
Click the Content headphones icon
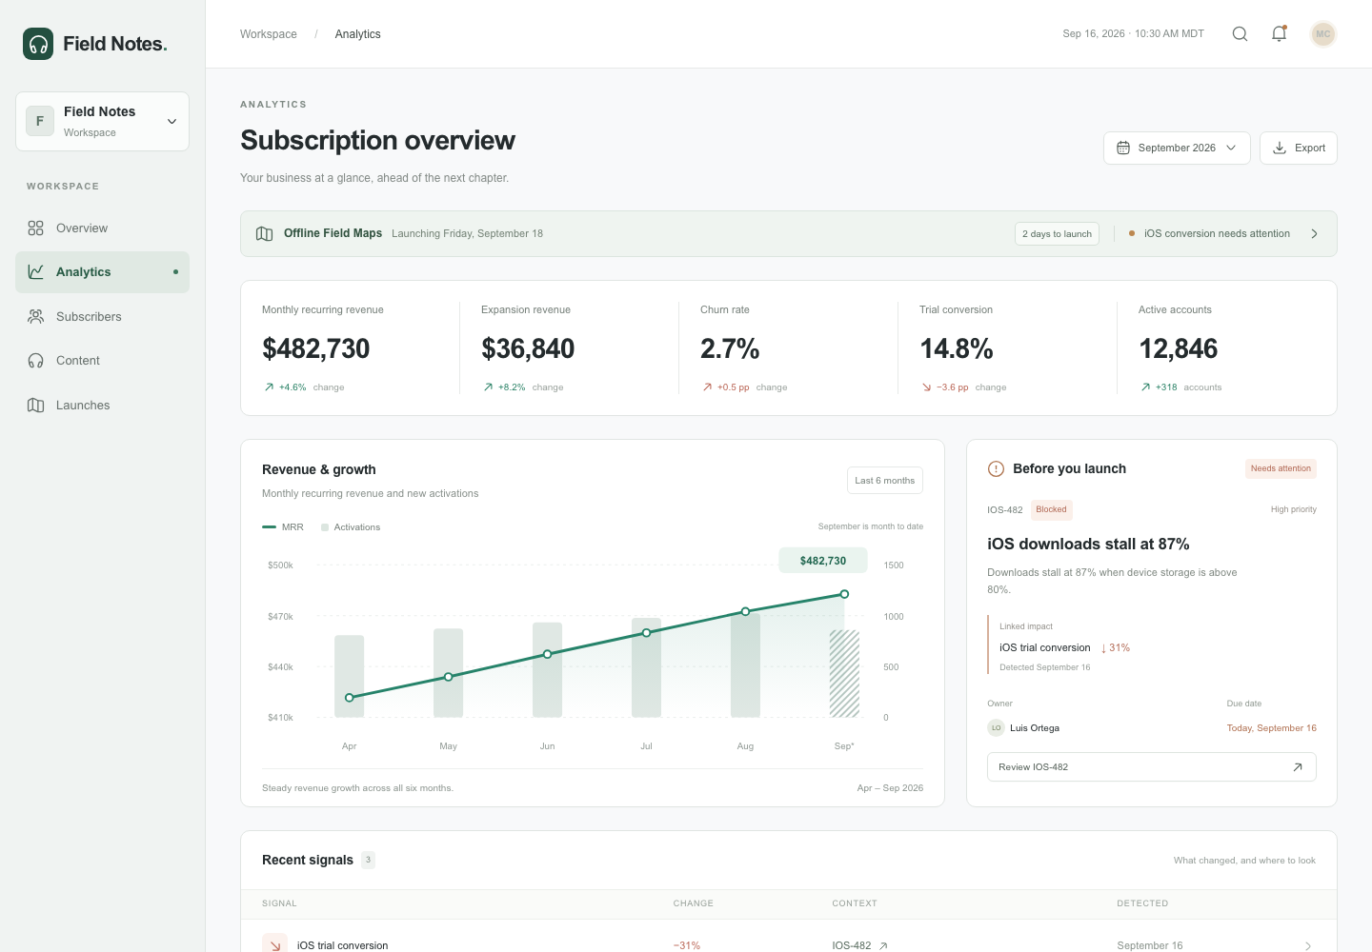coord(36,361)
